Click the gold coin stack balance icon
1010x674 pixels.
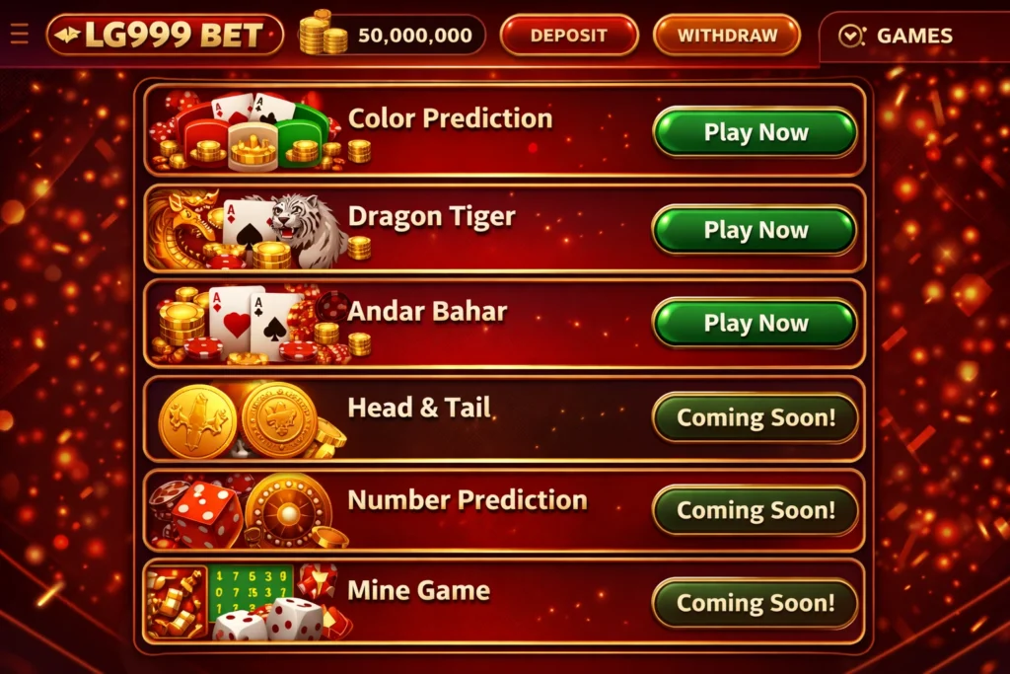tap(323, 33)
